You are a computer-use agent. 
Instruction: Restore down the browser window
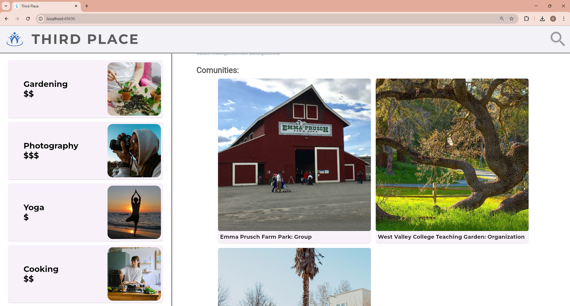[x=550, y=6]
